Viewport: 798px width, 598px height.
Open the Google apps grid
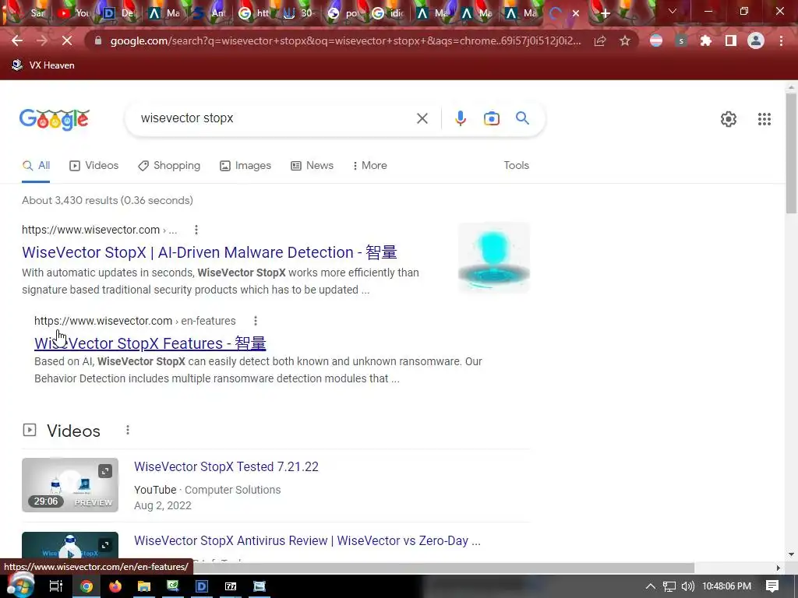[764, 119]
